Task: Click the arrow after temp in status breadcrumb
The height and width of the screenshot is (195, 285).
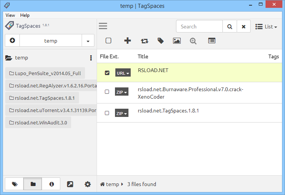Action: tap(122, 184)
